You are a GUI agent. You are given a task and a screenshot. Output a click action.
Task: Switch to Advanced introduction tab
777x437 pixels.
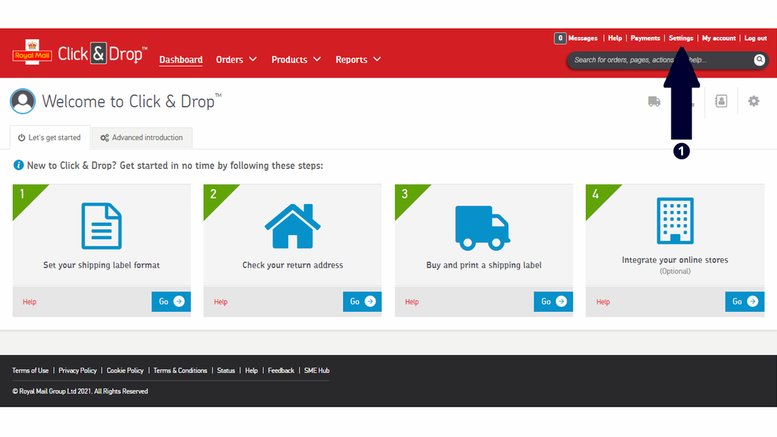(142, 137)
